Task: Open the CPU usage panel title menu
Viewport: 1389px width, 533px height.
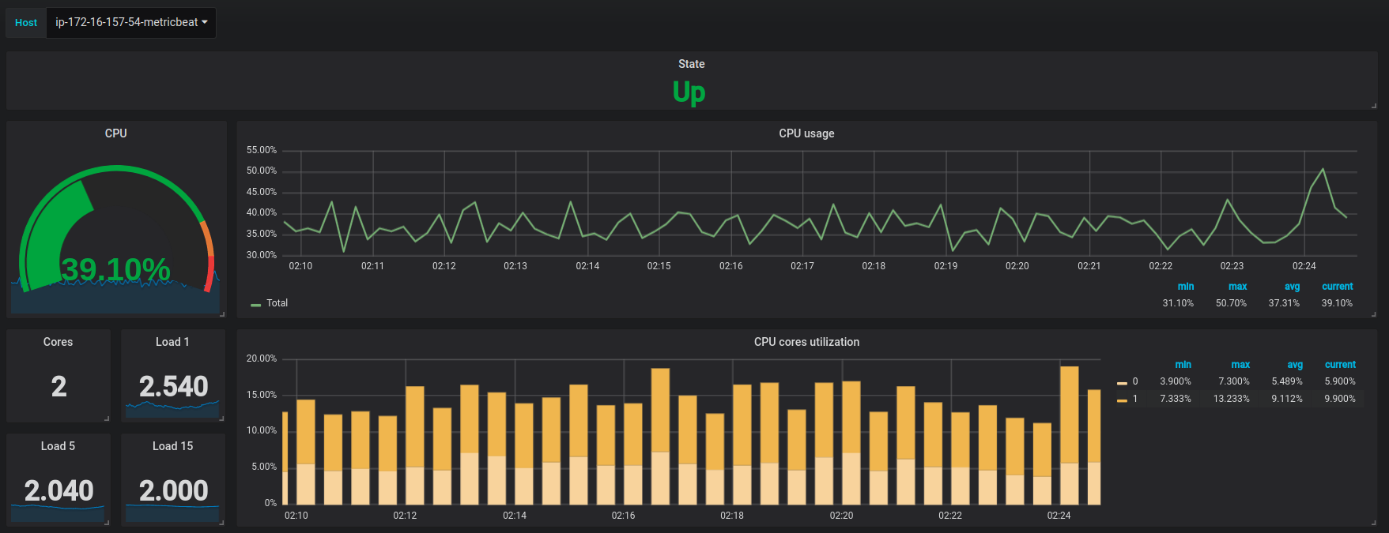Action: [806, 133]
